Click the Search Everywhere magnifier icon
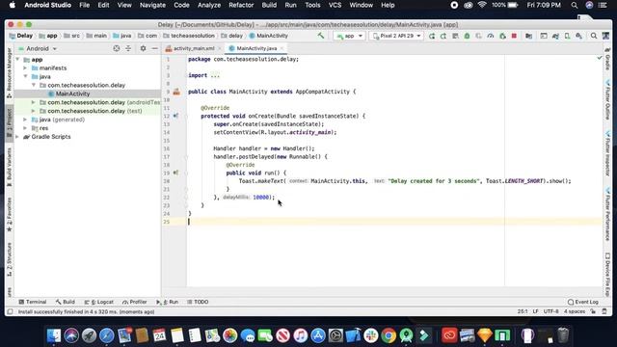This screenshot has width=617, height=347. pos(594,36)
